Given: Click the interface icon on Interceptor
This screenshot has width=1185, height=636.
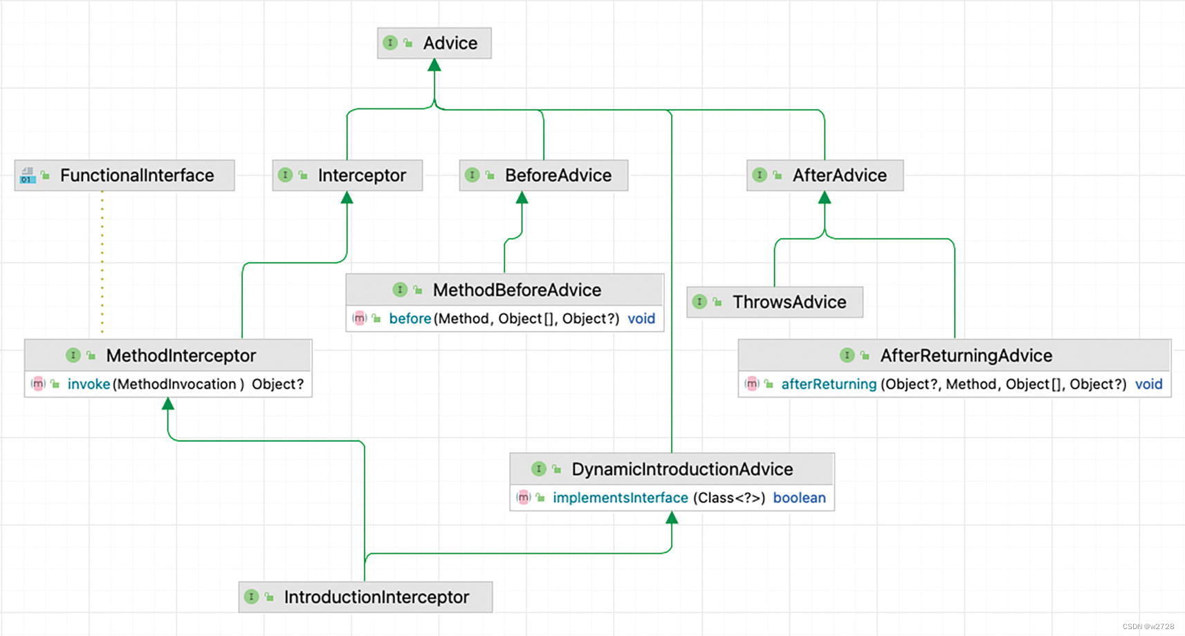Looking at the screenshot, I should pos(285,175).
